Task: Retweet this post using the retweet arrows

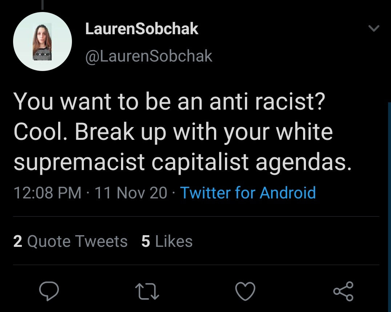Action: click(148, 292)
